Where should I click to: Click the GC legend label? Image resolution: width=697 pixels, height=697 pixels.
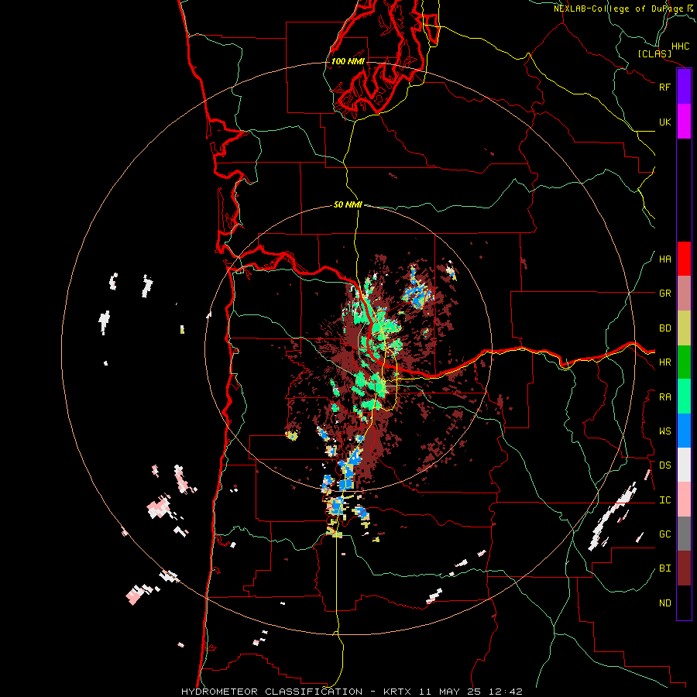(x=664, y=534)
